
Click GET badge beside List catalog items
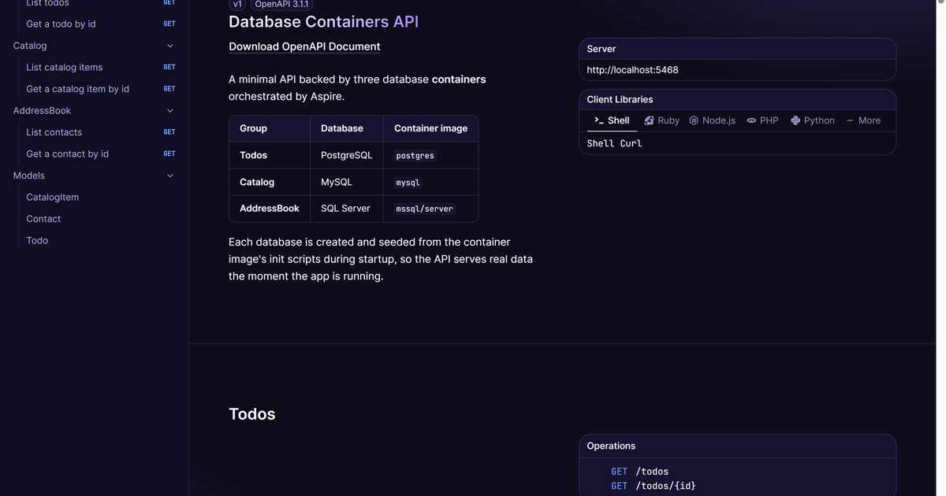[x=169, y=67]
